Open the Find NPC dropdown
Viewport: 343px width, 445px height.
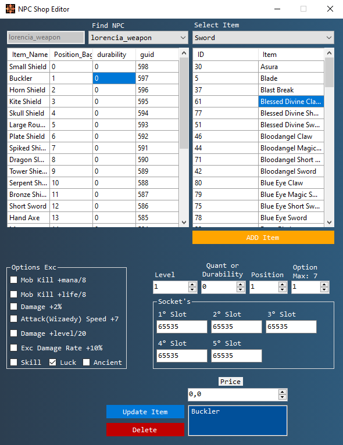tap(138, 38)
